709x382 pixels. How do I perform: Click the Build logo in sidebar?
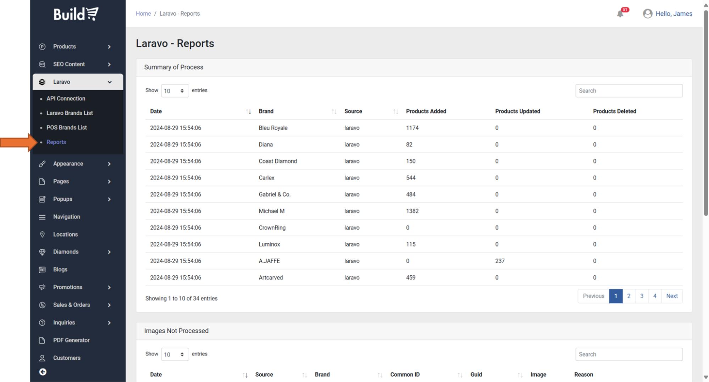76,14
